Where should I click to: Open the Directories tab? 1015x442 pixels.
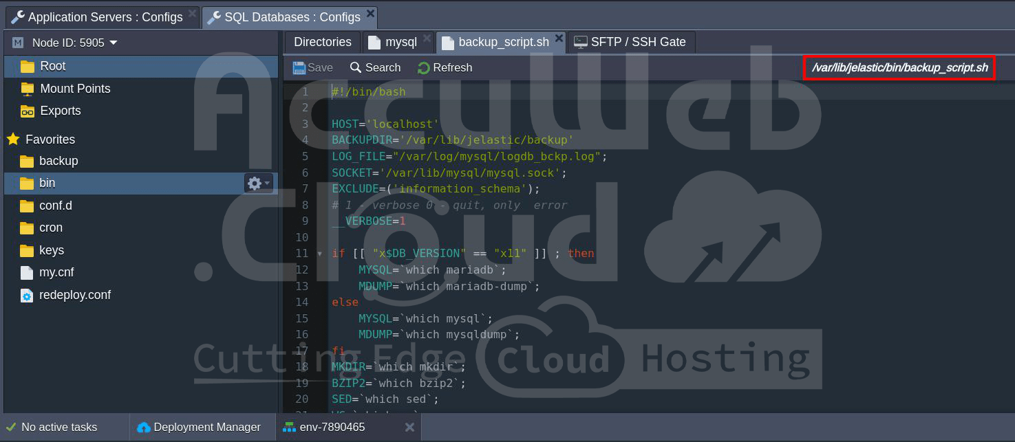[322, 42]
